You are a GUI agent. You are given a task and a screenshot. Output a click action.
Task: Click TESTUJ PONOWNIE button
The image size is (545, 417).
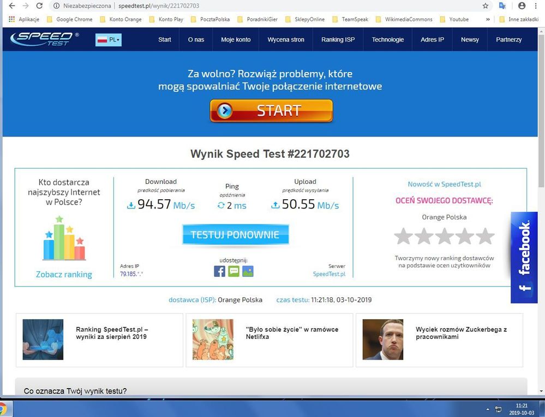tap(235, 235)
